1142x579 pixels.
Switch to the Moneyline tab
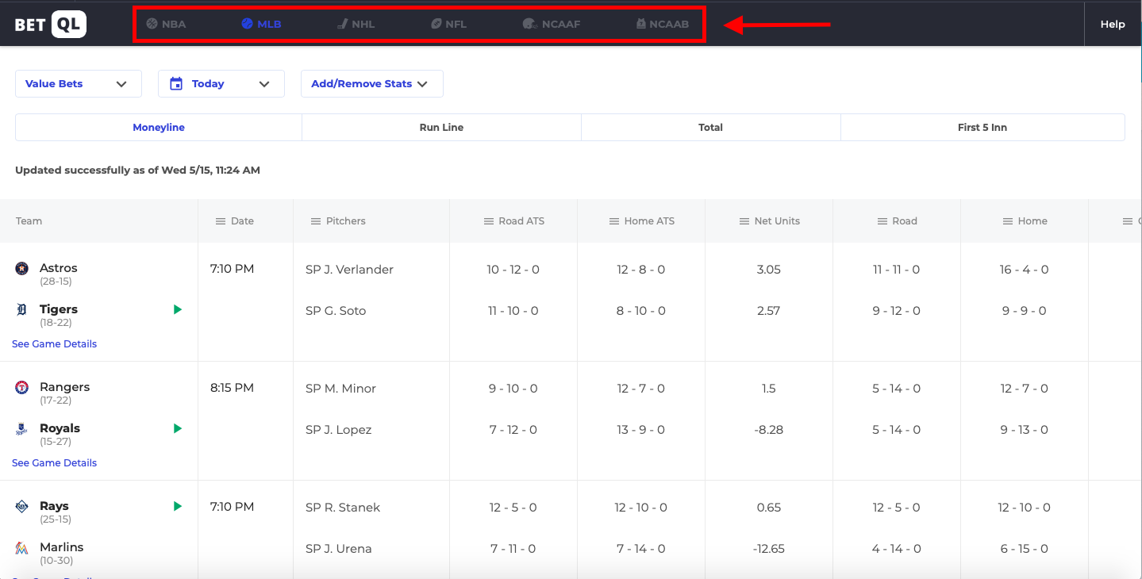(159, 127)
